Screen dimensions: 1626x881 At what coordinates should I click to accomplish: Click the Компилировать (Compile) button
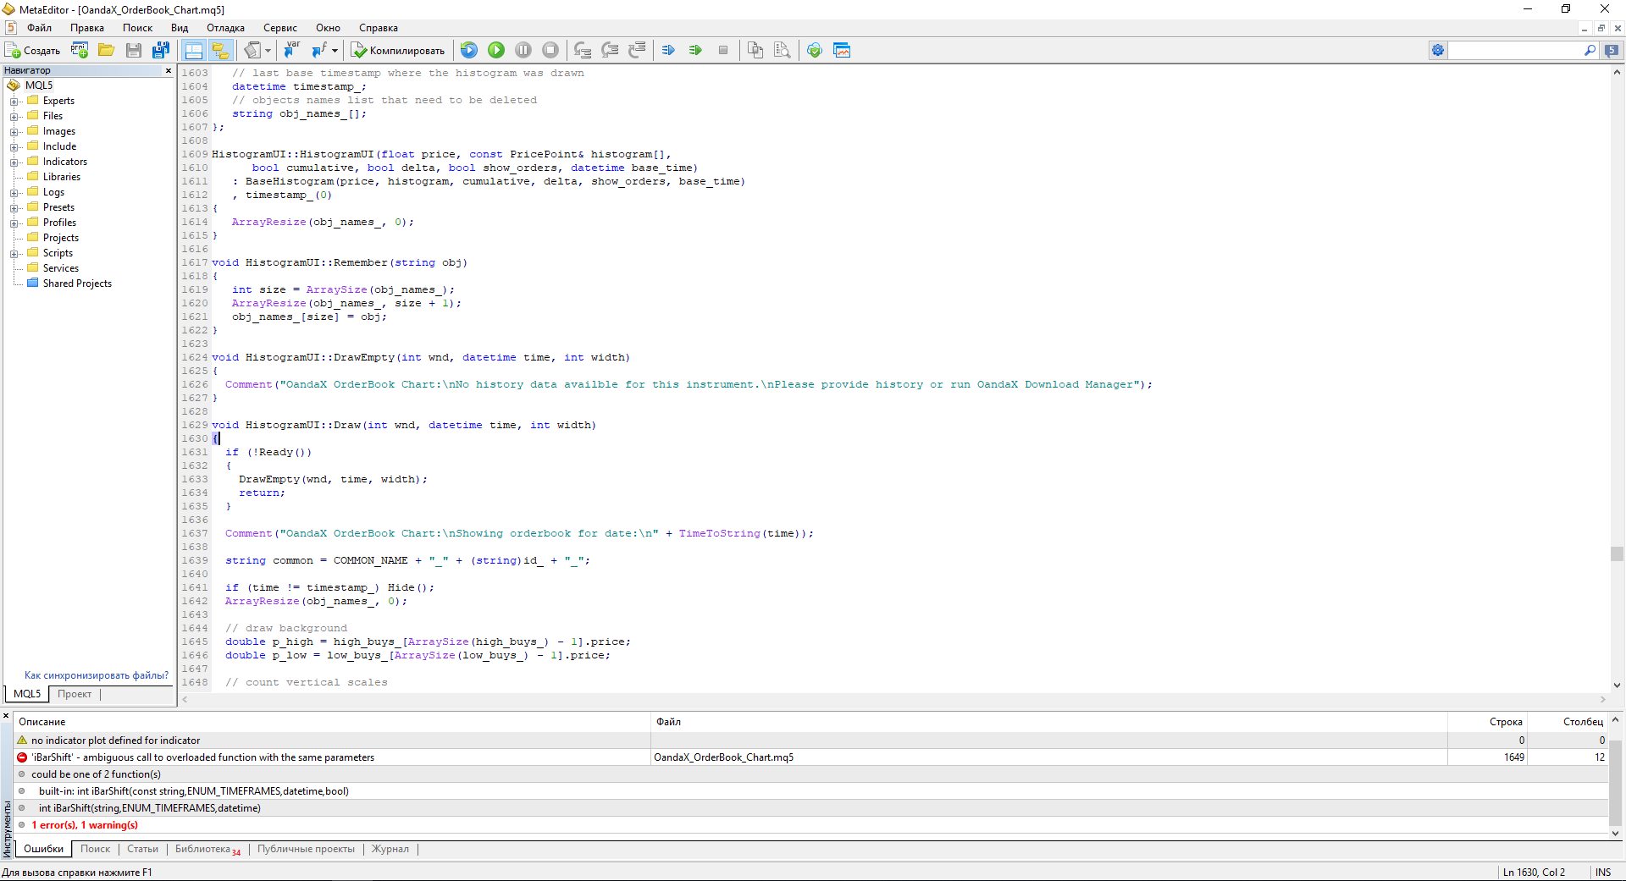398,51
